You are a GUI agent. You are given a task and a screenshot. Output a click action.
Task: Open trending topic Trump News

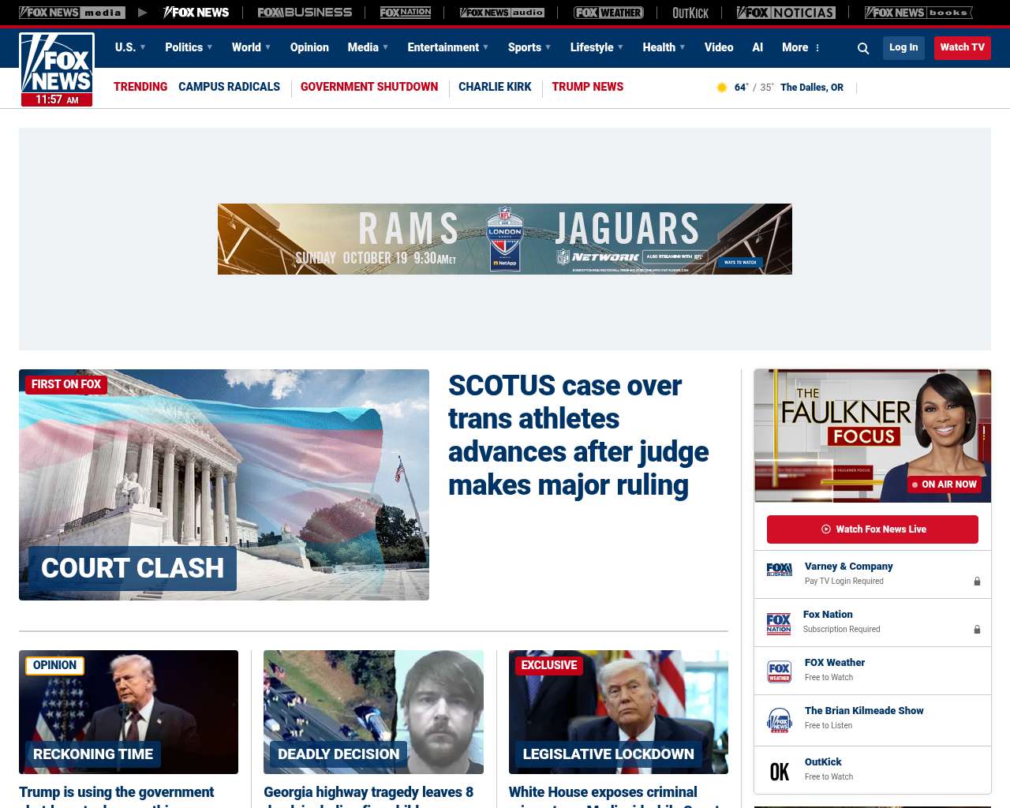pos(588,87)
